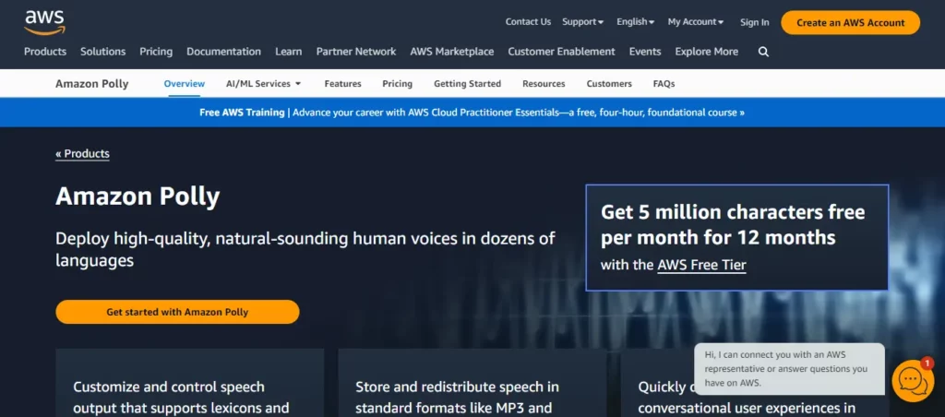This screenshot has width=945, height=417.
Task: Follow the AWS Free Tier link
Action: (x=701, y=265)
